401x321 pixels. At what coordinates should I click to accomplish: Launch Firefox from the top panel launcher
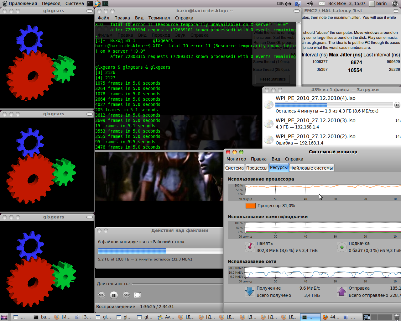(x=98, y=4)
